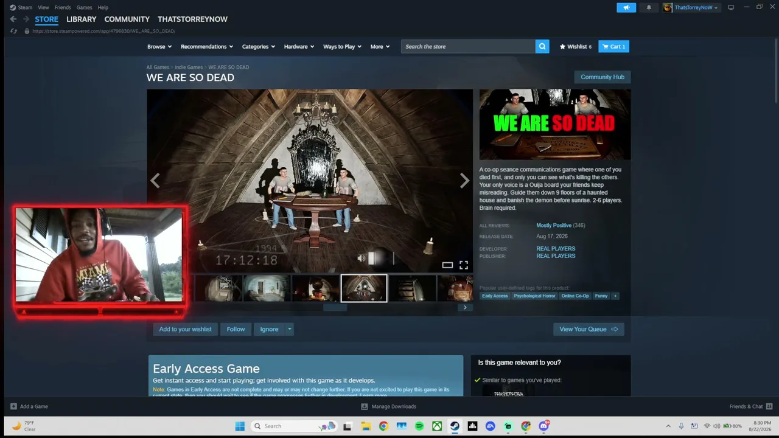Click the Add a Game plus icon

(x=13, y=406)
